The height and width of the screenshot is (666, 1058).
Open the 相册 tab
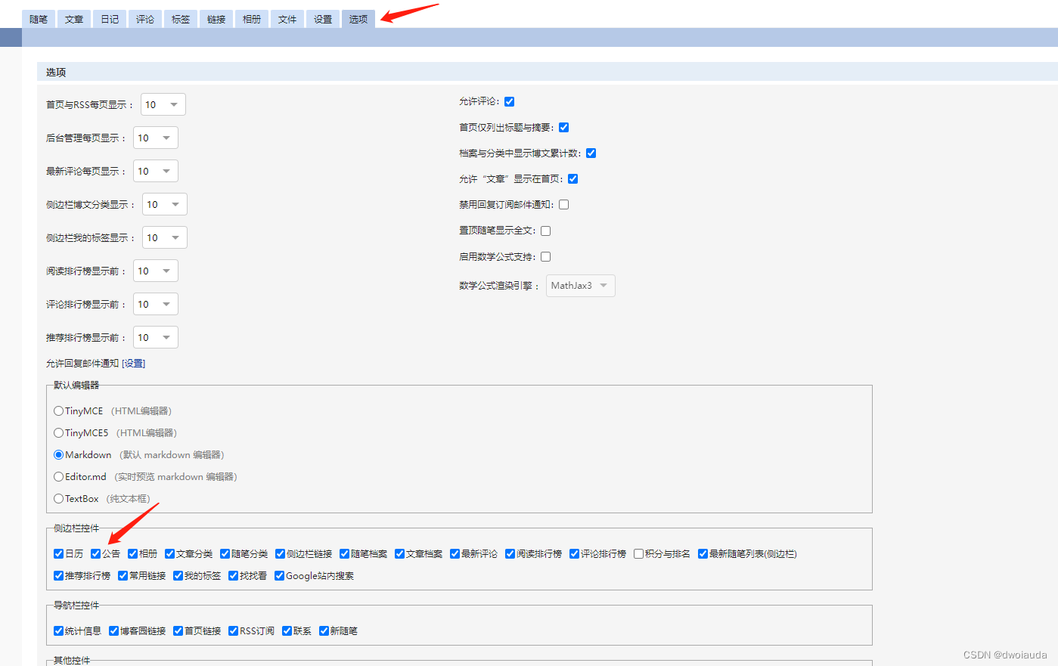[x=251, y=19]
